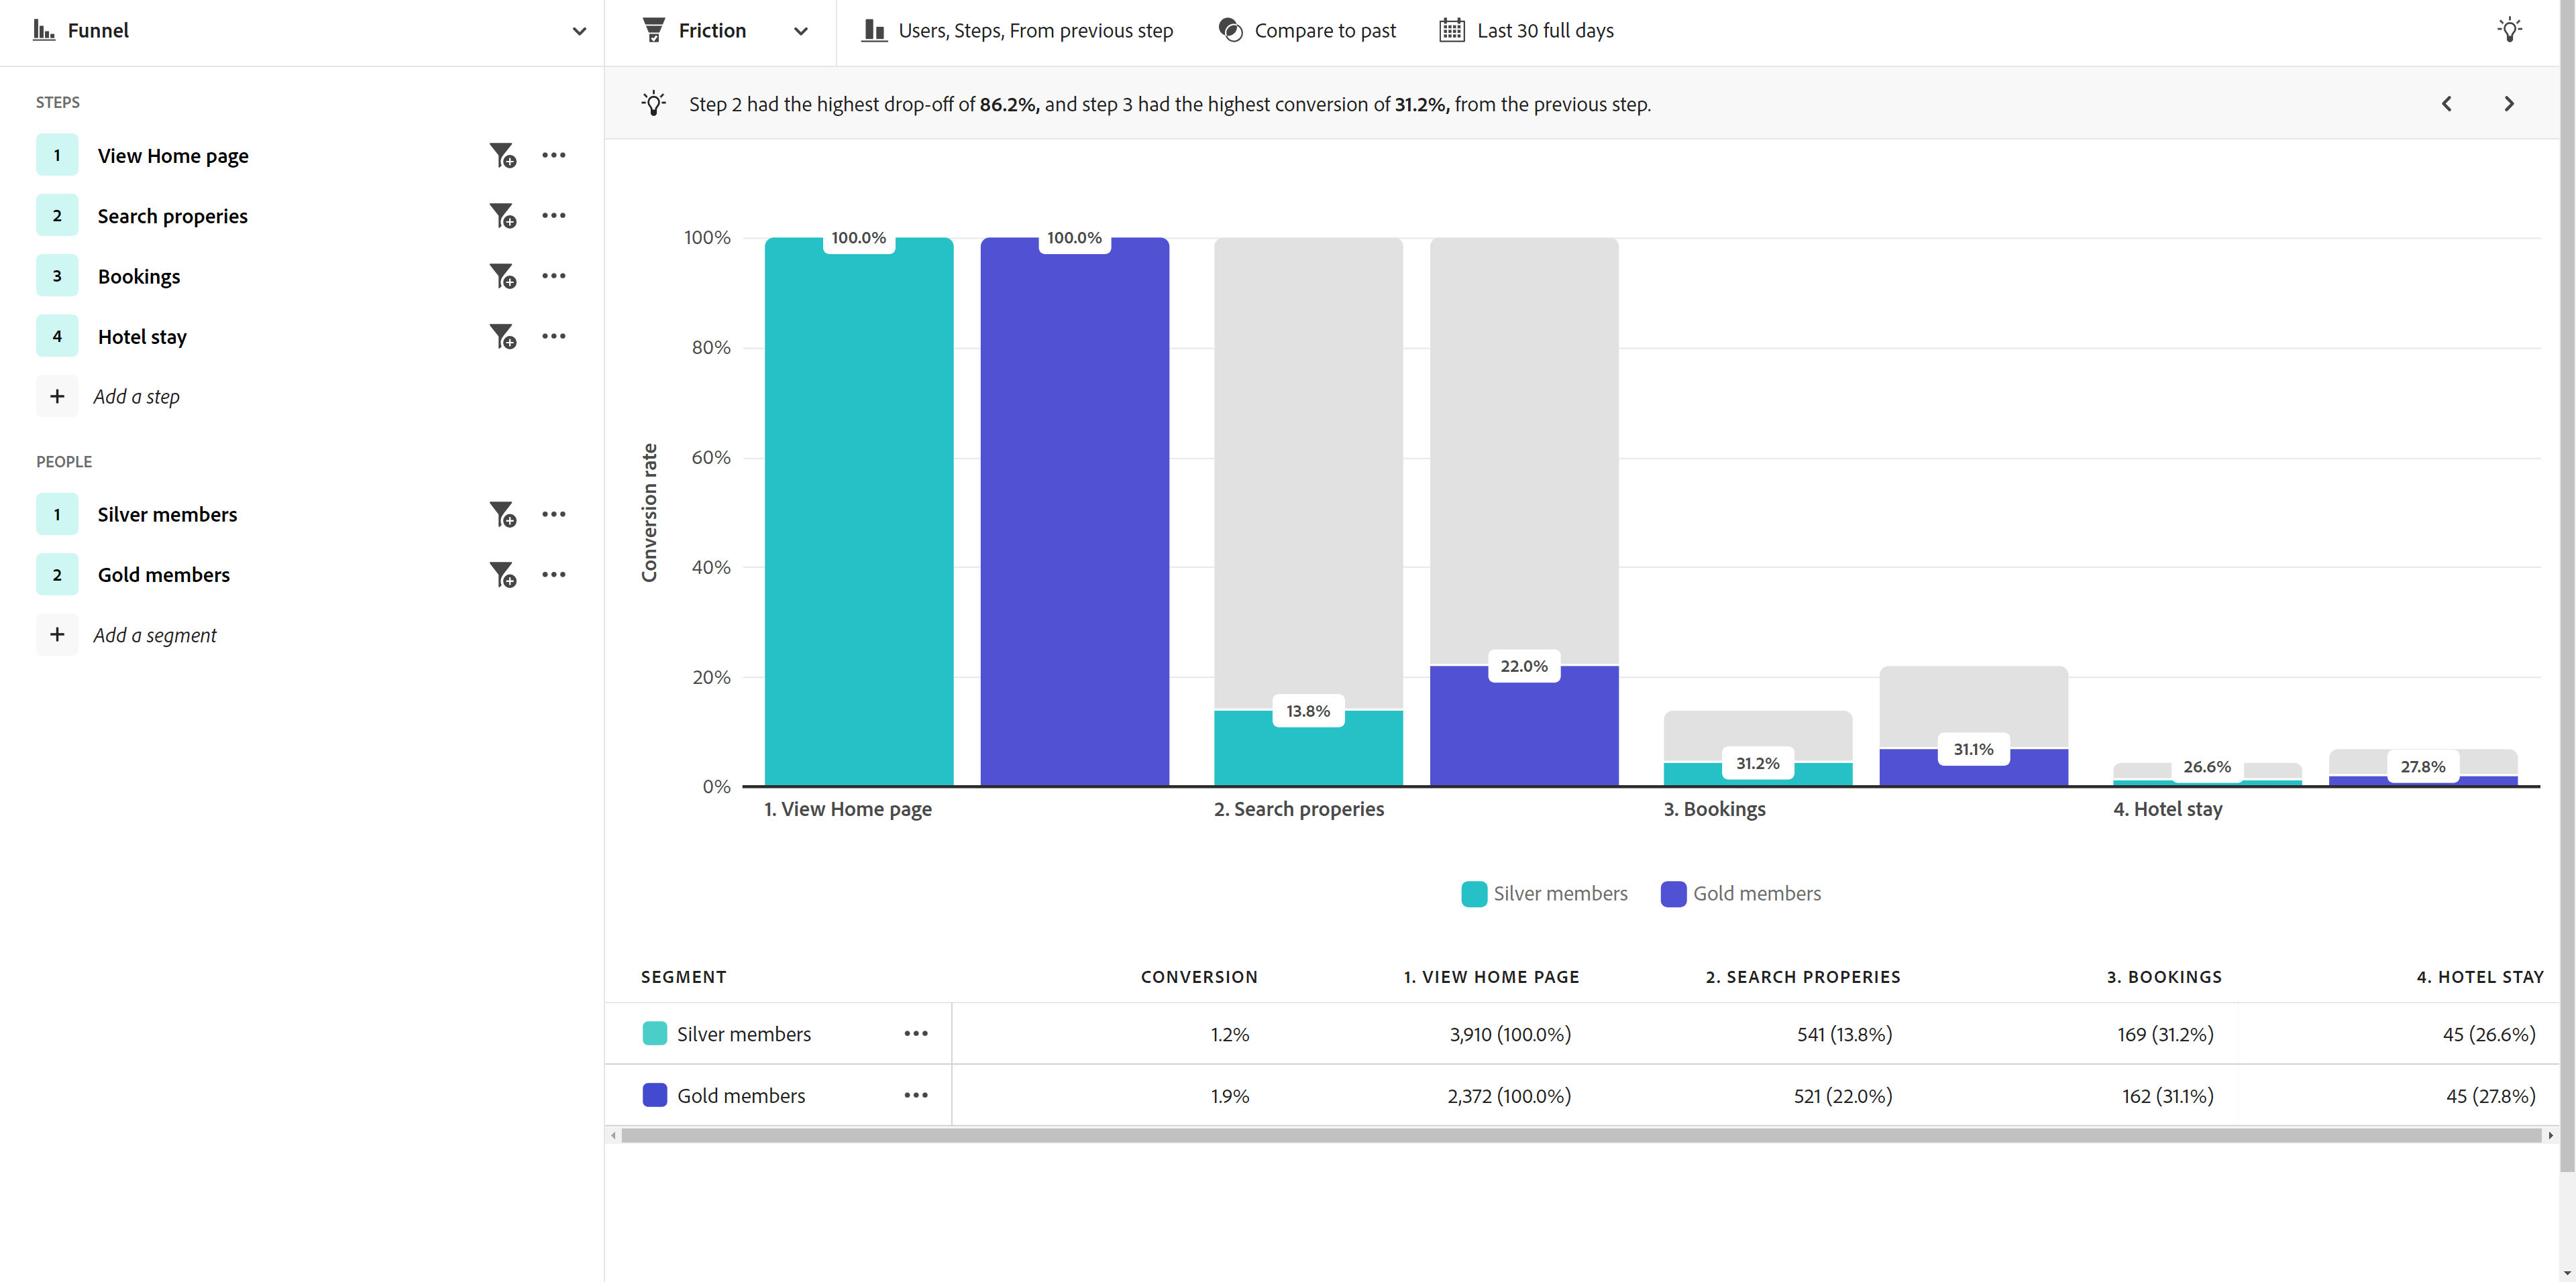Click the insights lightbulb icon at top right
The image size is (2576, 1282).
(x=2509, y=30)
